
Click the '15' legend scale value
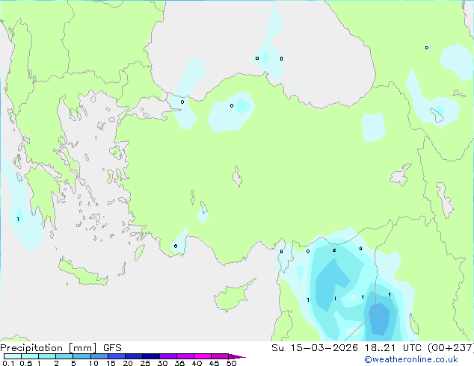(x=111, y=363)
